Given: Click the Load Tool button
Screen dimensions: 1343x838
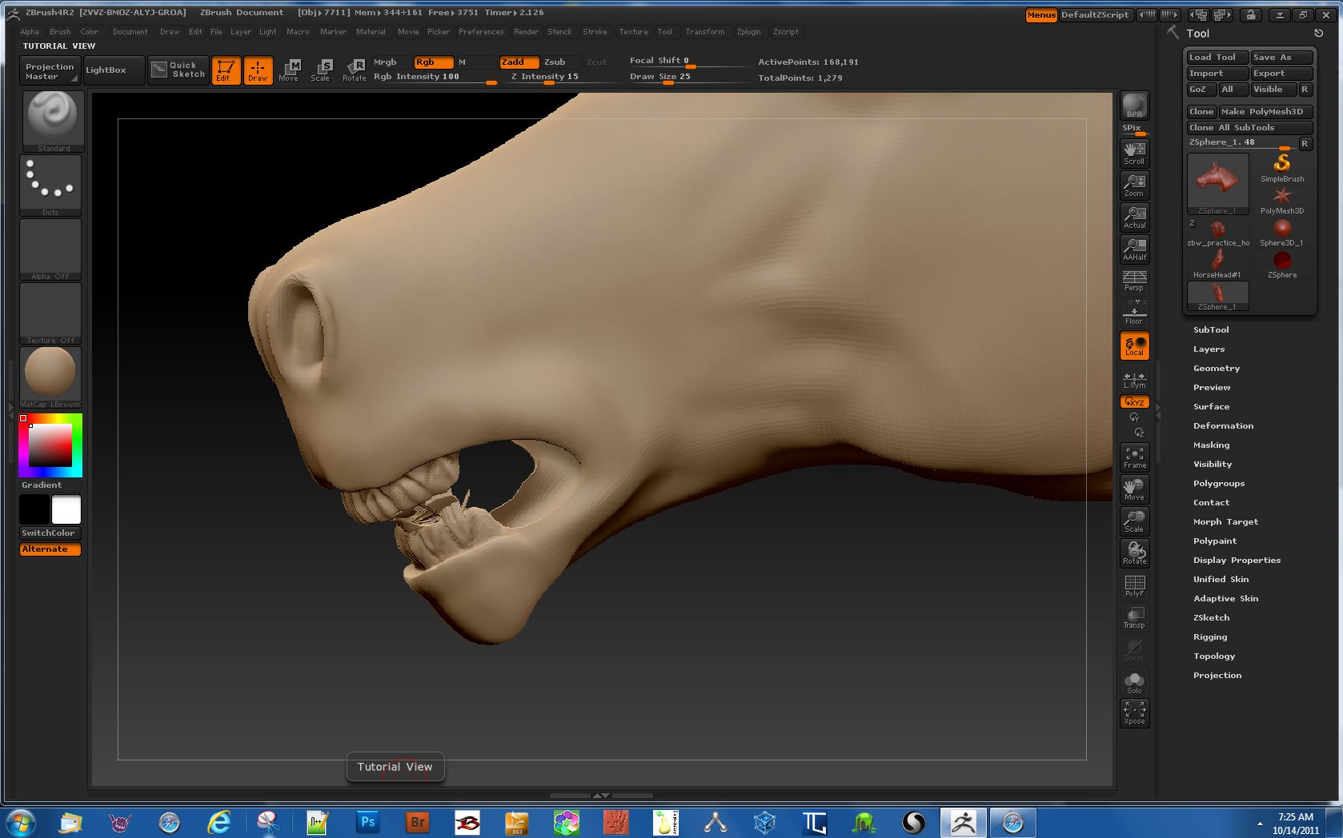Looking at the screenshot, I should pos(1215,58).
